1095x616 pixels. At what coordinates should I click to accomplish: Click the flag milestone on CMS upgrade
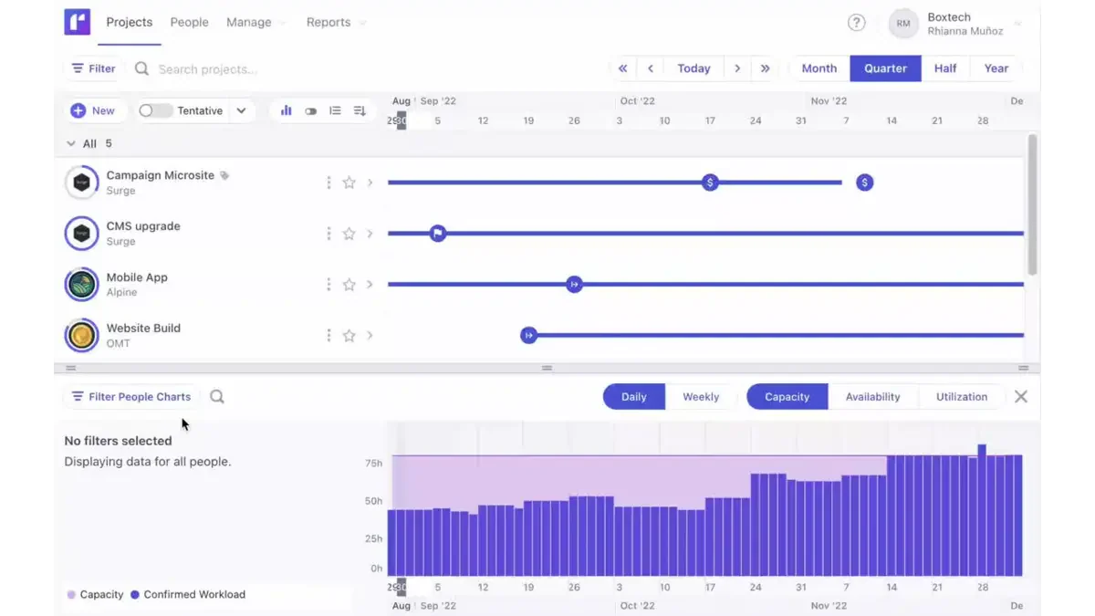pyautogui.click(x=438, y=234)
